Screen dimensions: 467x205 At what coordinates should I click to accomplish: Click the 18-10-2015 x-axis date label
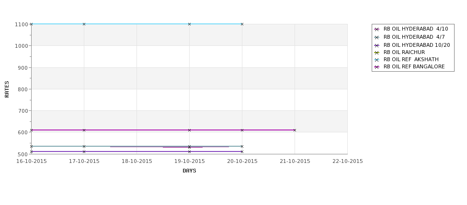point(137,162)
